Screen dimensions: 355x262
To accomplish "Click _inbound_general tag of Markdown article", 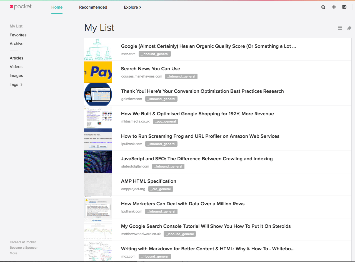I will [x=155, y=256].
